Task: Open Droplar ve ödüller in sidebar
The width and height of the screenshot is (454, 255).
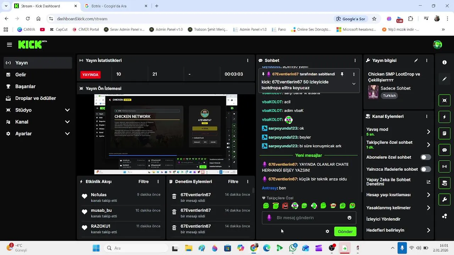Action: coord(37,98)
